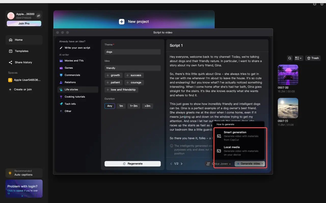Click the Regenerate button
Viewport: 326px width, 203px height.
tap(132, 164)
